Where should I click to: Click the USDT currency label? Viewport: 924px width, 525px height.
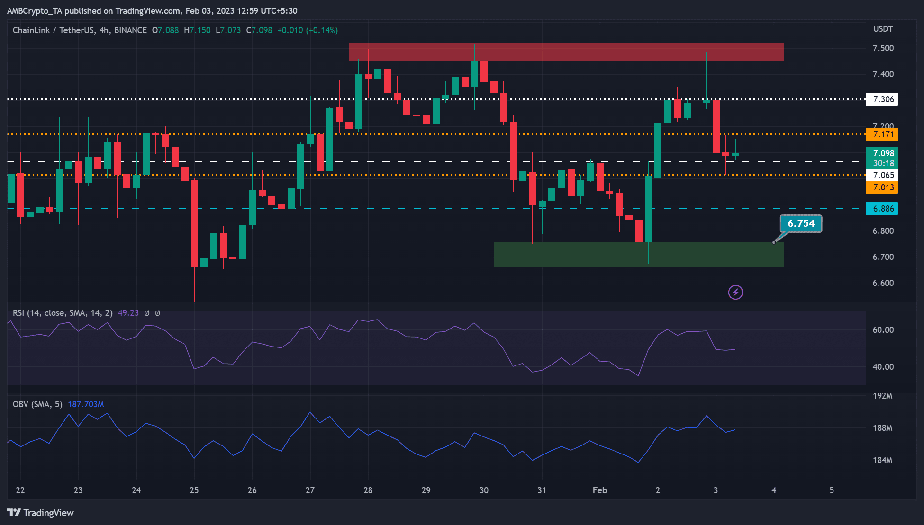click(883, 29)
